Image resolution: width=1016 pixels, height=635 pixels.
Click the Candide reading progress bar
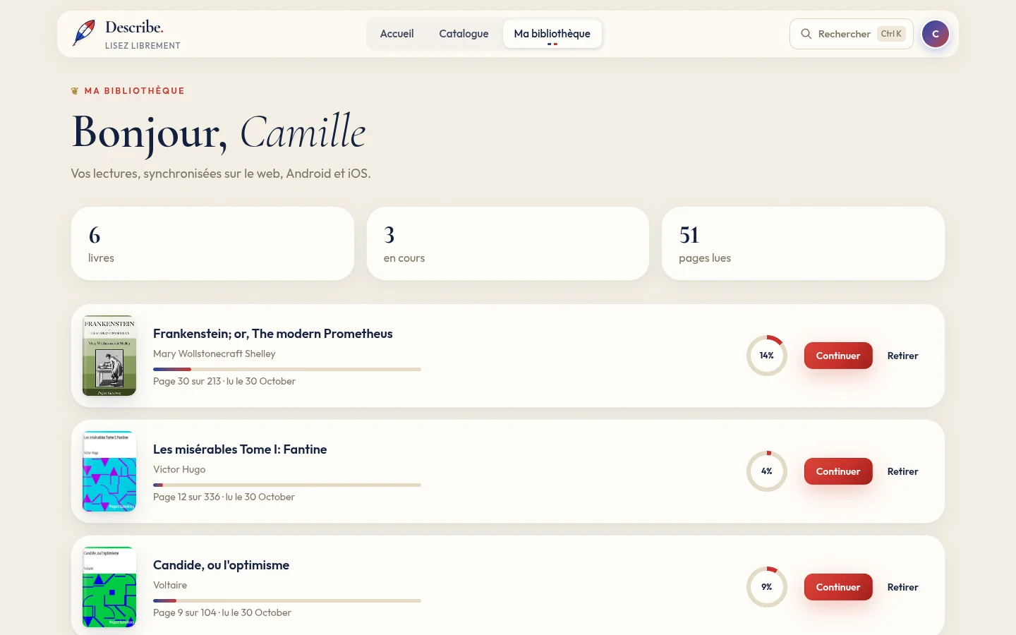coord(287,600)
